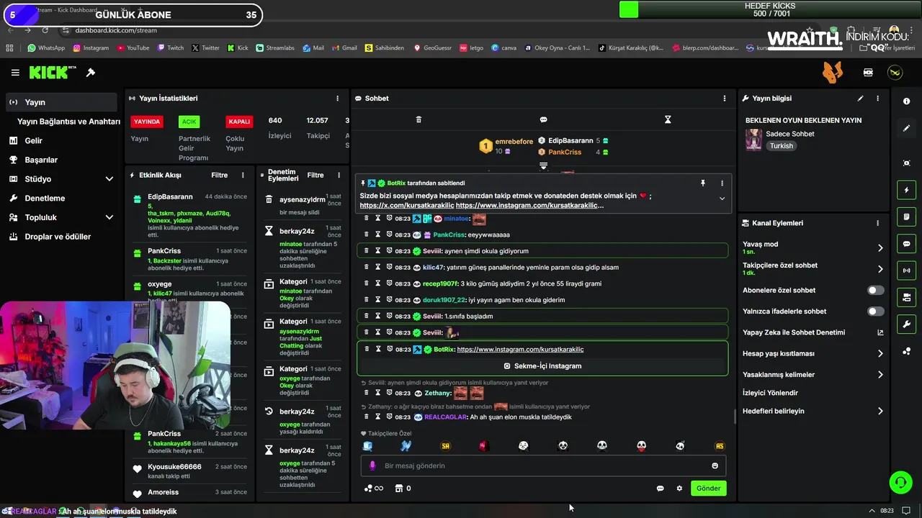This screenshot has height=518, width=922.
Task: Click the wrench icon in right sidebar
Action: point(906,324)
